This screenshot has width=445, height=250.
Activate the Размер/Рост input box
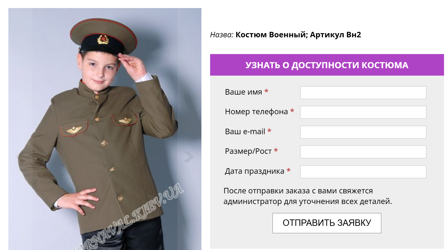[363, 152]
